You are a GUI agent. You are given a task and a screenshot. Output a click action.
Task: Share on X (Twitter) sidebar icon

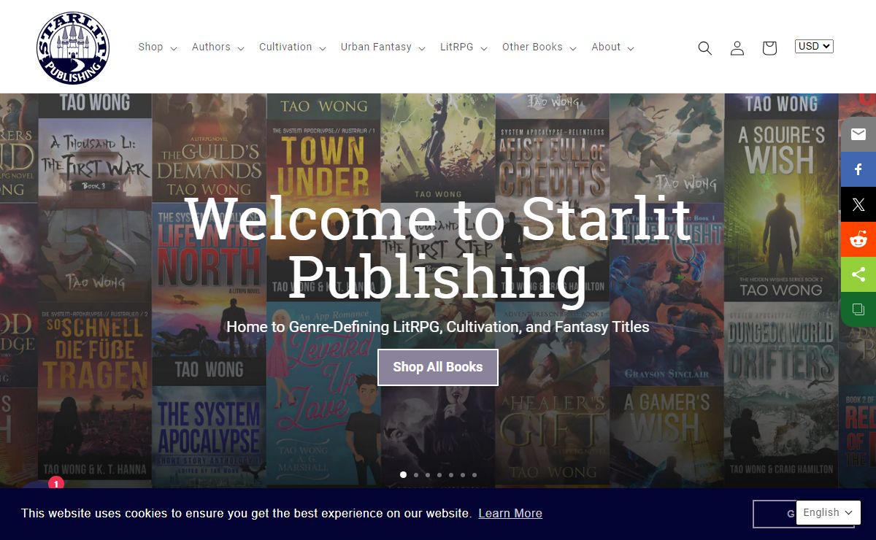(x=858, y=204)
